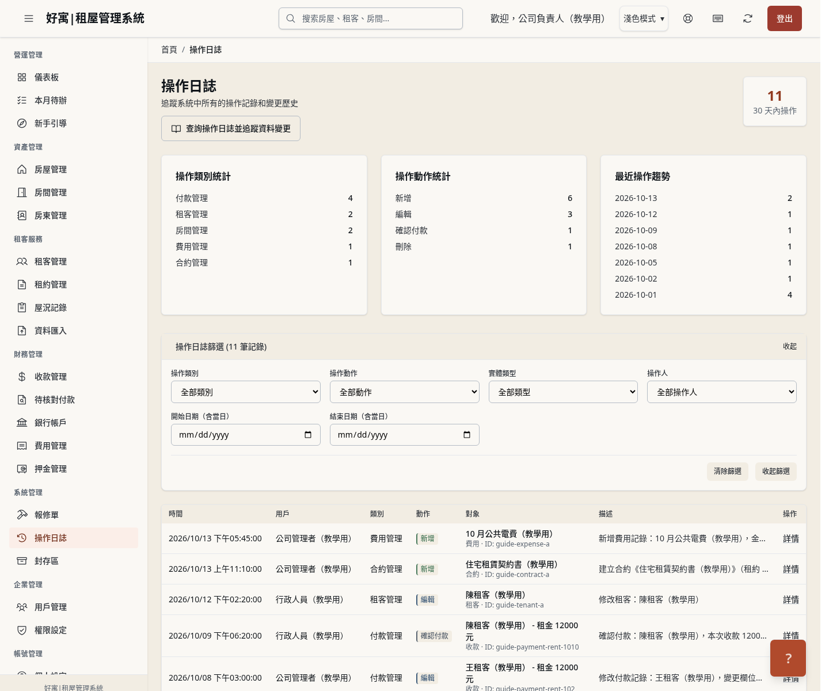This screenshot has width=829, height=691.
Task: Click the 租客管理 people icon
Action: [x=22, y=261]
